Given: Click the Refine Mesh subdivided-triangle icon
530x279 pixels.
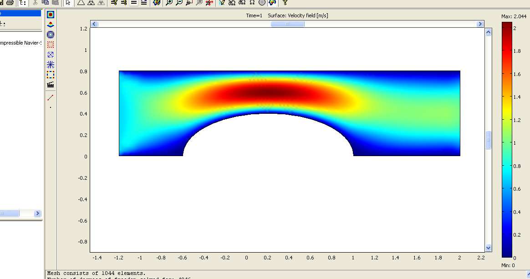Looking at the screenshot, I should tap(91, 3).
